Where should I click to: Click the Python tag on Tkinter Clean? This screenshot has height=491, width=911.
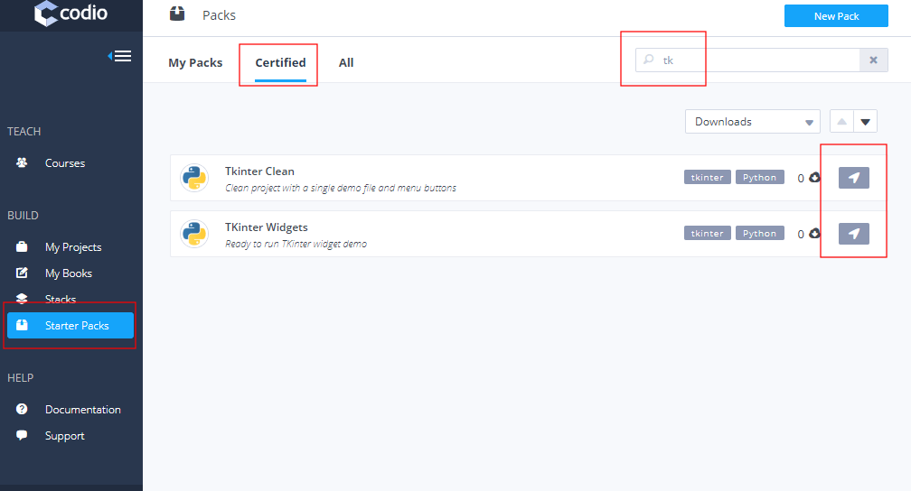coord(759,178)
